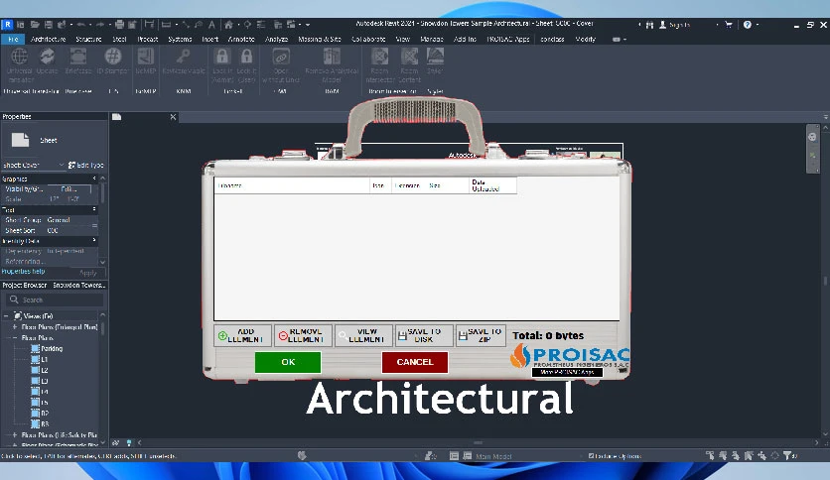Click the REMOVE ELEMENT button
Viewport: 830px width, 480px height.
[x=304, y=335]
